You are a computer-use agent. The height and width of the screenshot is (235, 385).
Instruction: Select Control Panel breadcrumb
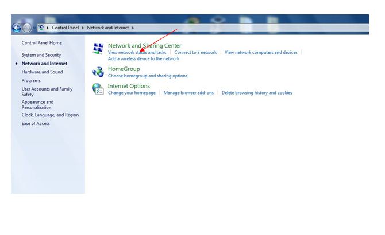(66, 28)
